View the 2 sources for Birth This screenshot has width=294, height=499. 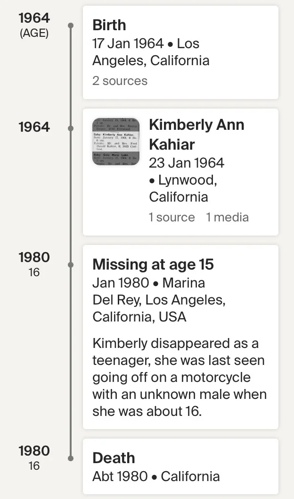click(x=120, y=81)
